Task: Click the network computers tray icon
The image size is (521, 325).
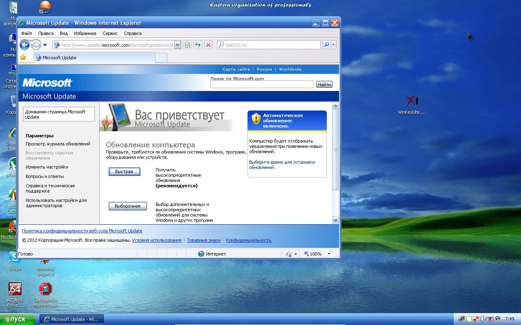Action: [x=461, y=319]
